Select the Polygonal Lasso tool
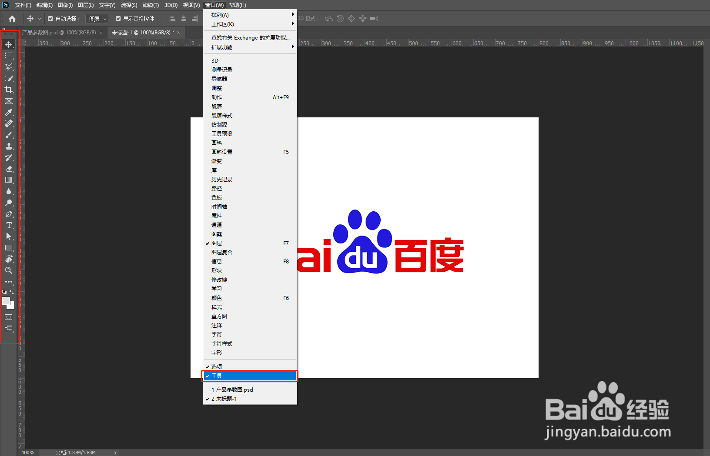The image size is (710, 456). tap(9, 67)
